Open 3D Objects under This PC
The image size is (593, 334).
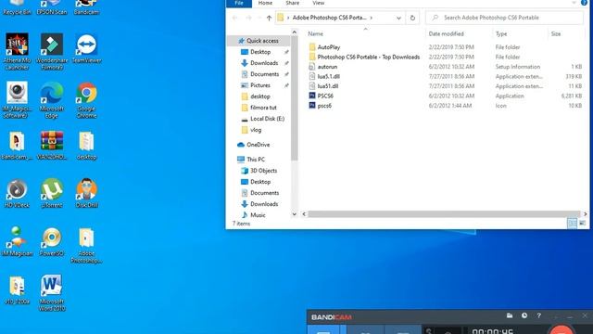pos(263,171)
